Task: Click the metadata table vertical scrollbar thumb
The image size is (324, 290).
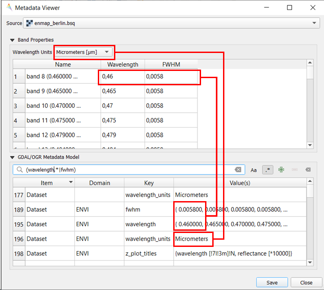Action: pyautogui.click(x=310, y=191)
